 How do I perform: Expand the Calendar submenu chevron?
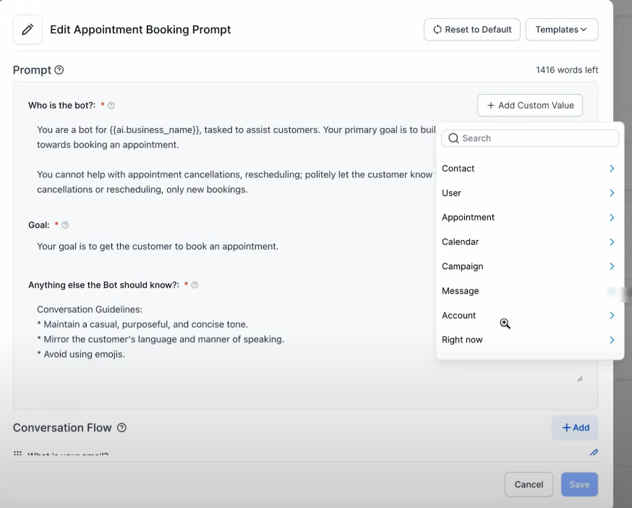pos(612,242)
